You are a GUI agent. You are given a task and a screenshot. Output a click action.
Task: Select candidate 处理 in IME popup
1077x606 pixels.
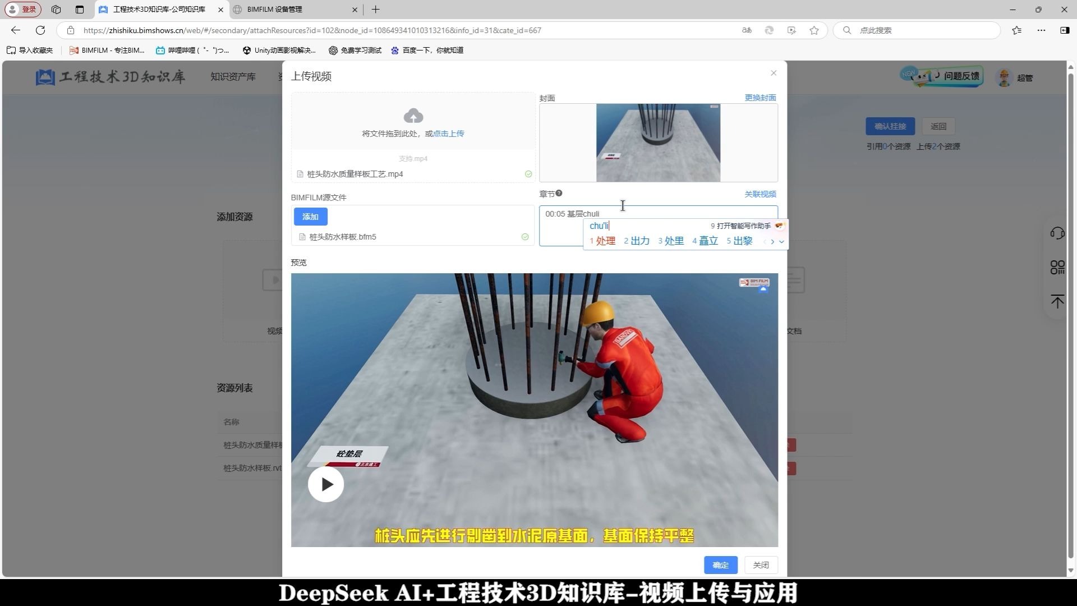click(x=605, y=241)
